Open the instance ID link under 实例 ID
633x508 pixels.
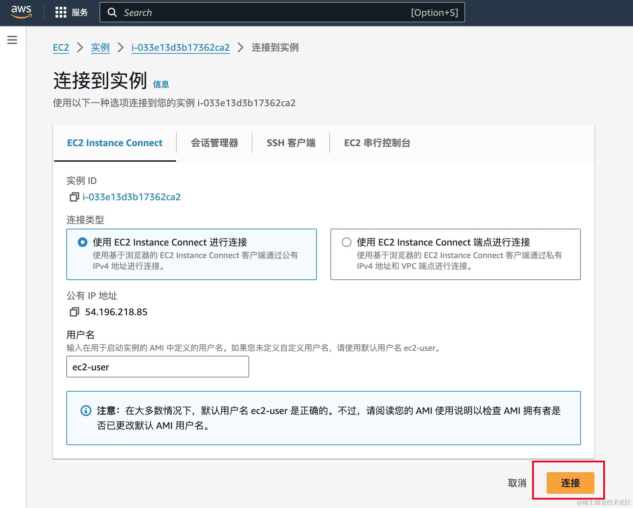(x=132, y=197)
